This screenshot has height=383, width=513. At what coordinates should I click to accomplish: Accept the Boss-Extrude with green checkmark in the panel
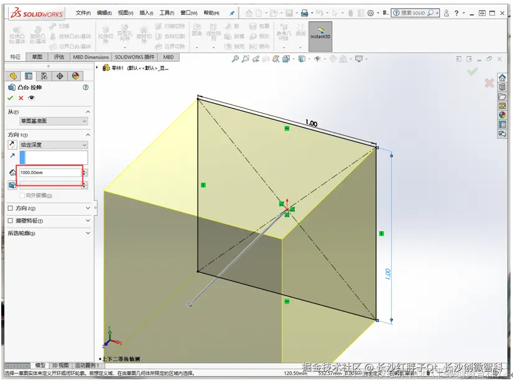[x=10, y=98]
